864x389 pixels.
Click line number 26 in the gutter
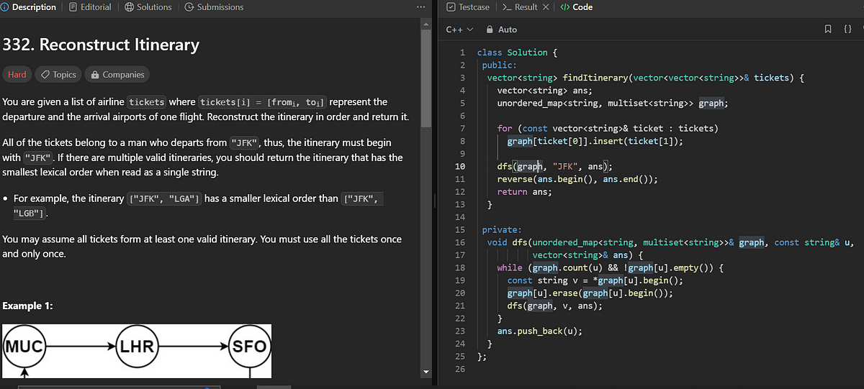pyautogui.click(x=461, y=370)
